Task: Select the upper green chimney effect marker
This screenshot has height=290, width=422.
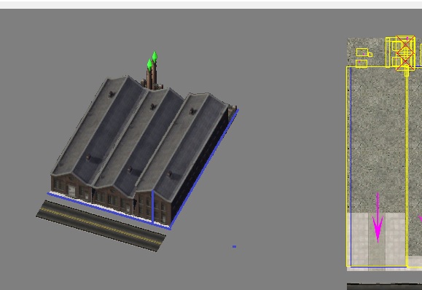Action: tap(155, 57)
